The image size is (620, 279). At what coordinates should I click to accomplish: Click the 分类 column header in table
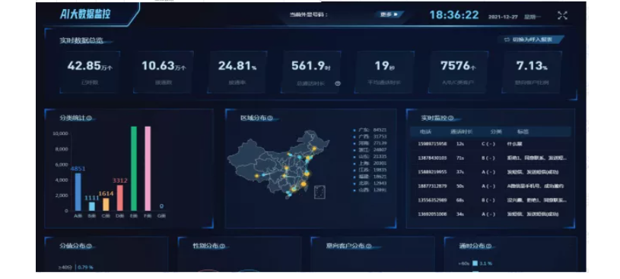pyautogui.click(x=496, y=132)
